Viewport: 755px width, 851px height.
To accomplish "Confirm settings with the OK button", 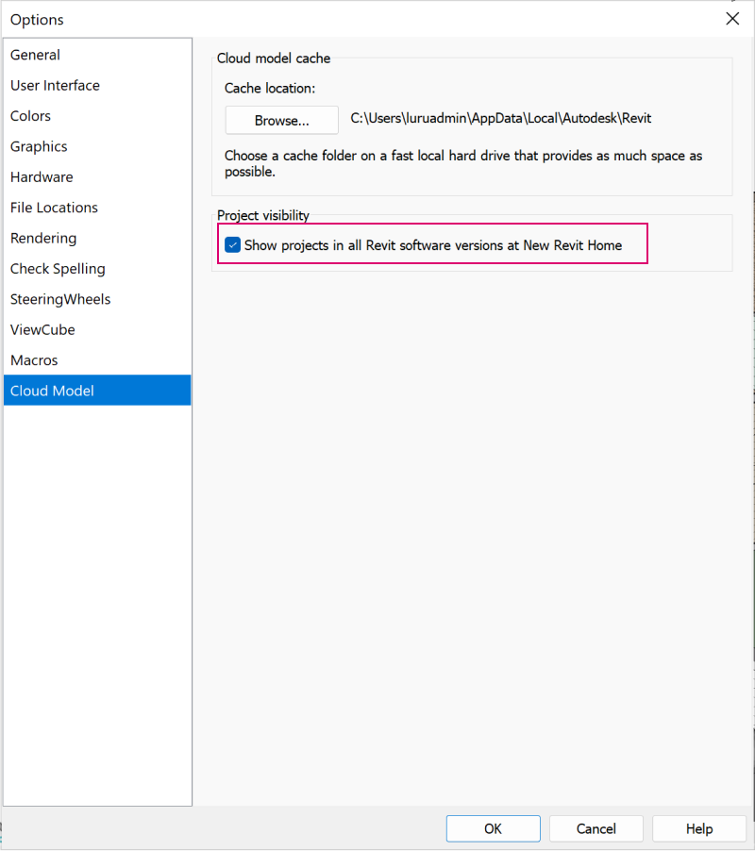I will (x=493, y=828).
